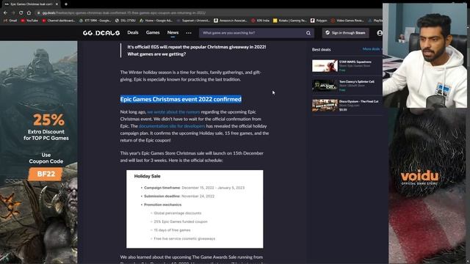Open the IGN India bookmark
The image size is (470, 264).
tap(260, 21)
